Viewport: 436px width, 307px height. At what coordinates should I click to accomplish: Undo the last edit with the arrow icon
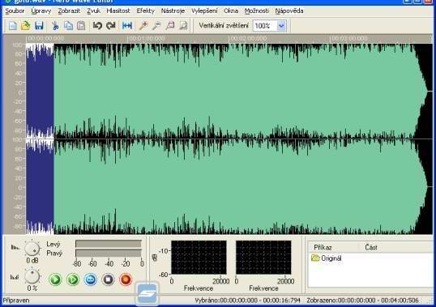point(97,26)
